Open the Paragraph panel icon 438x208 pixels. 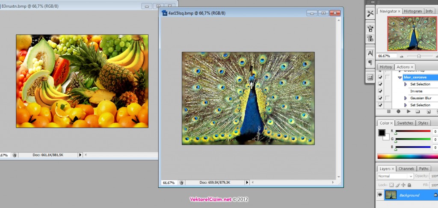(x=370, y=63)
